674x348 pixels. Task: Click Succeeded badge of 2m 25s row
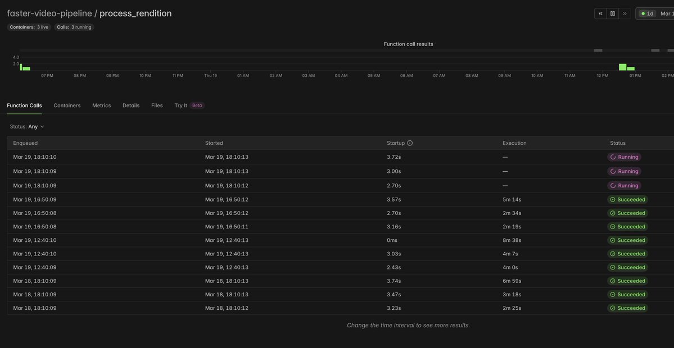click(627, 308)
